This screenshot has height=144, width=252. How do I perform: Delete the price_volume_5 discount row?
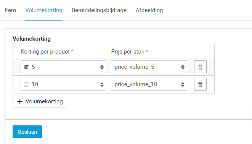pos(200,67)
